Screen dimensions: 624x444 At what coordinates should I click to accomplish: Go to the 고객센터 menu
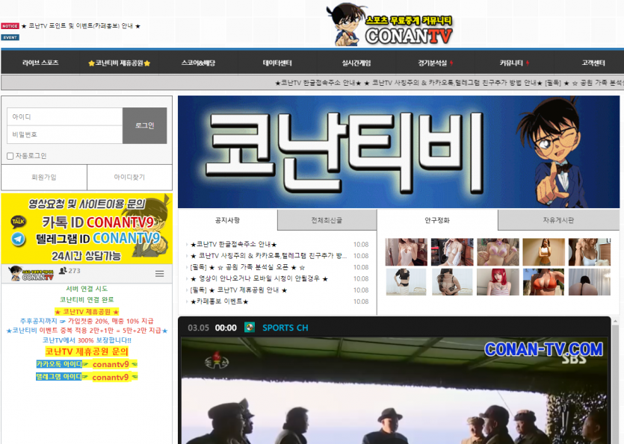coord(593,63)
